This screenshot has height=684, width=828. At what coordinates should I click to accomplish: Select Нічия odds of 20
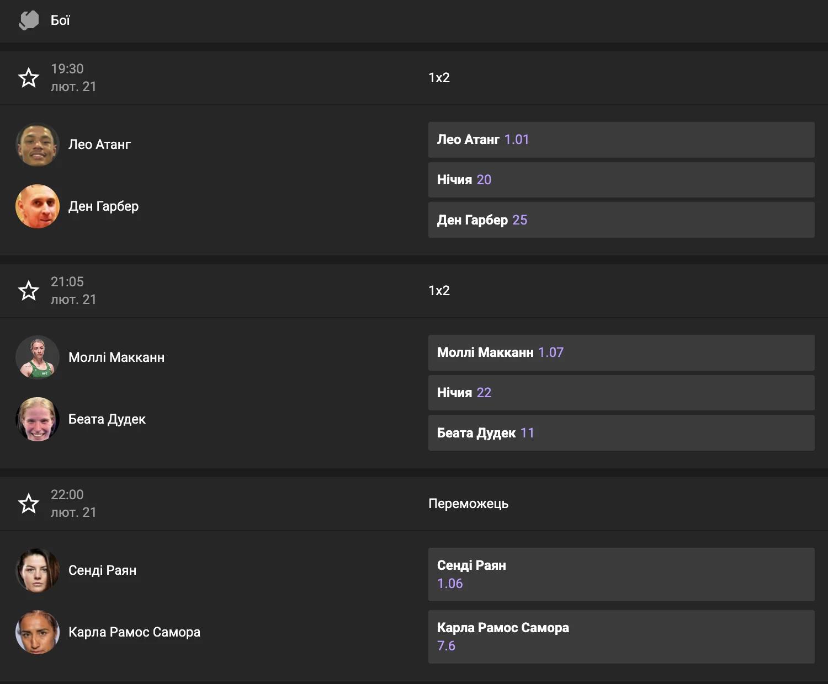click(621, 180)
